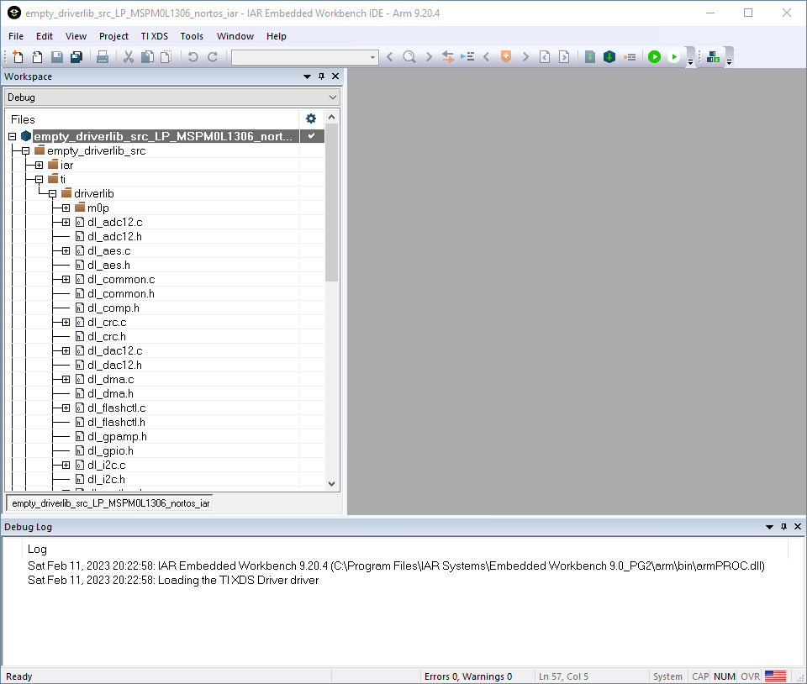The height and width of the screenshot is (684, 807).
Task: Collapse the driverlib folder
Action: tap(52, 193)
